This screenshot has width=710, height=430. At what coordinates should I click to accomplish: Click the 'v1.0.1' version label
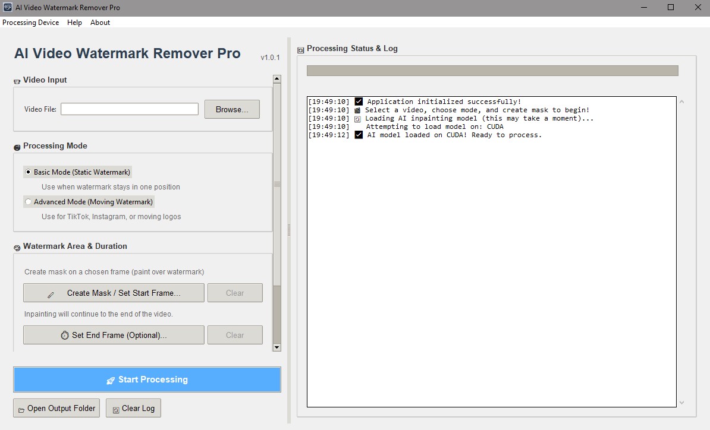[271, 58]
